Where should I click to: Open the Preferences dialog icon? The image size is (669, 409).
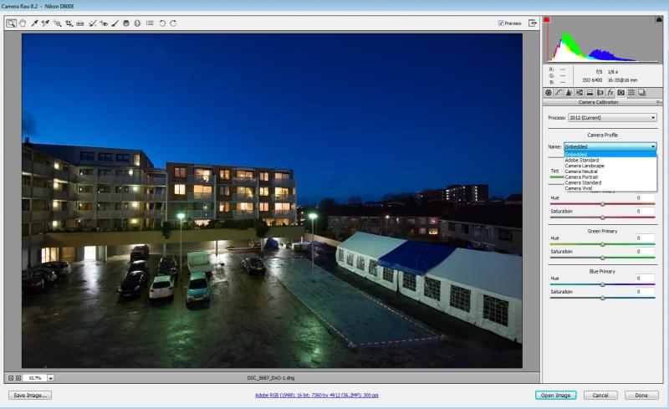(x=150, y=23)
